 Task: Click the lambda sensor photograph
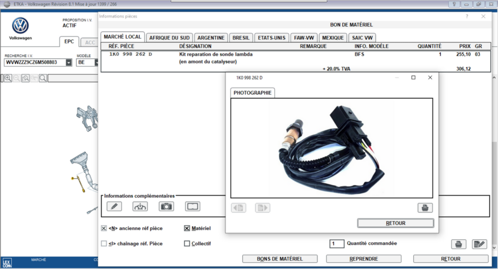(331, 148)
